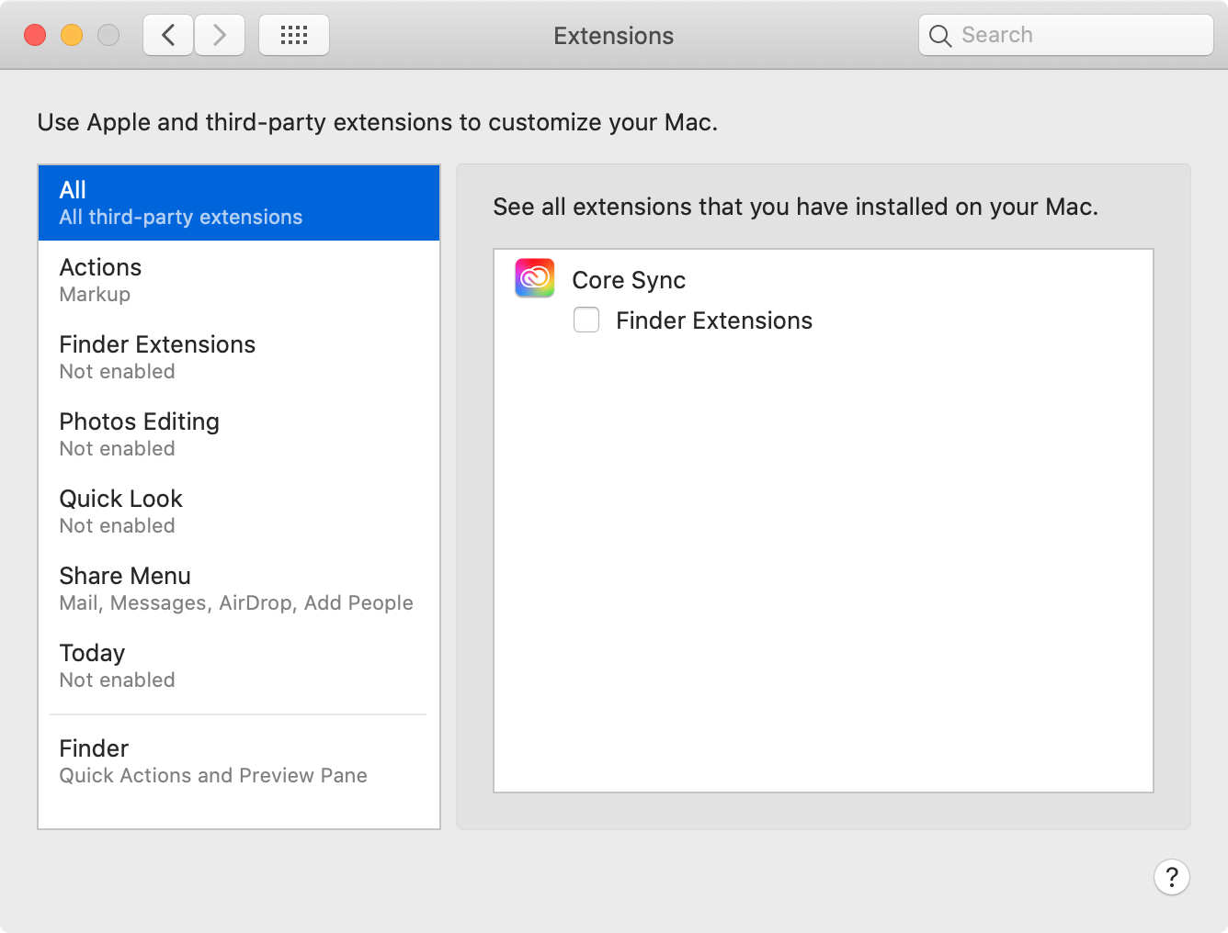Select the All third-party extensions category
This screenshot has height=933, width=1228.
[x=239, y=203]
